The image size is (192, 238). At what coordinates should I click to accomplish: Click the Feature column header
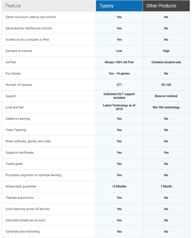pos(49,6)
